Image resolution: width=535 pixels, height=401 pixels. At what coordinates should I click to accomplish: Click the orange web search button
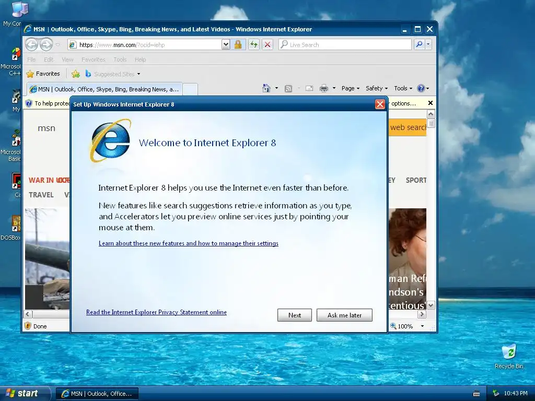408,127
